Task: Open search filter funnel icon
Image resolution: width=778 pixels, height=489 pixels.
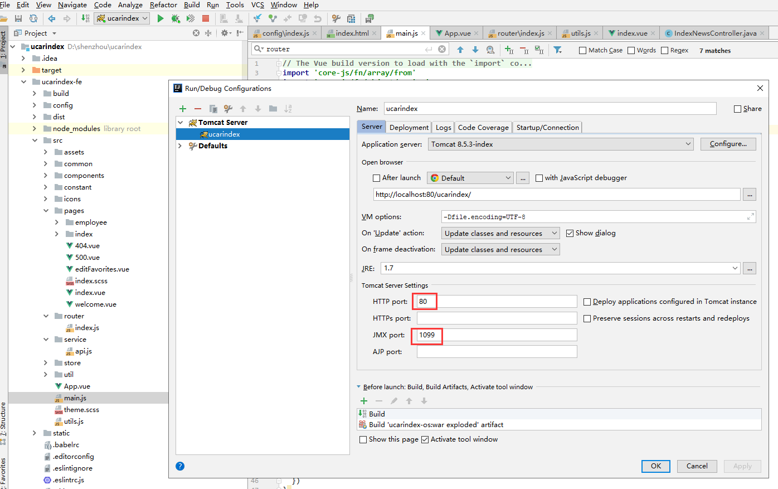Action: pos(557,50)
